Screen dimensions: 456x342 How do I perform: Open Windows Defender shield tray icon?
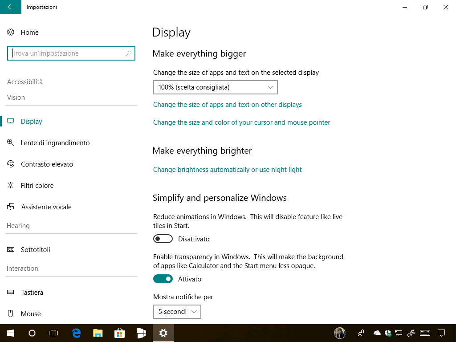(388, 333)
